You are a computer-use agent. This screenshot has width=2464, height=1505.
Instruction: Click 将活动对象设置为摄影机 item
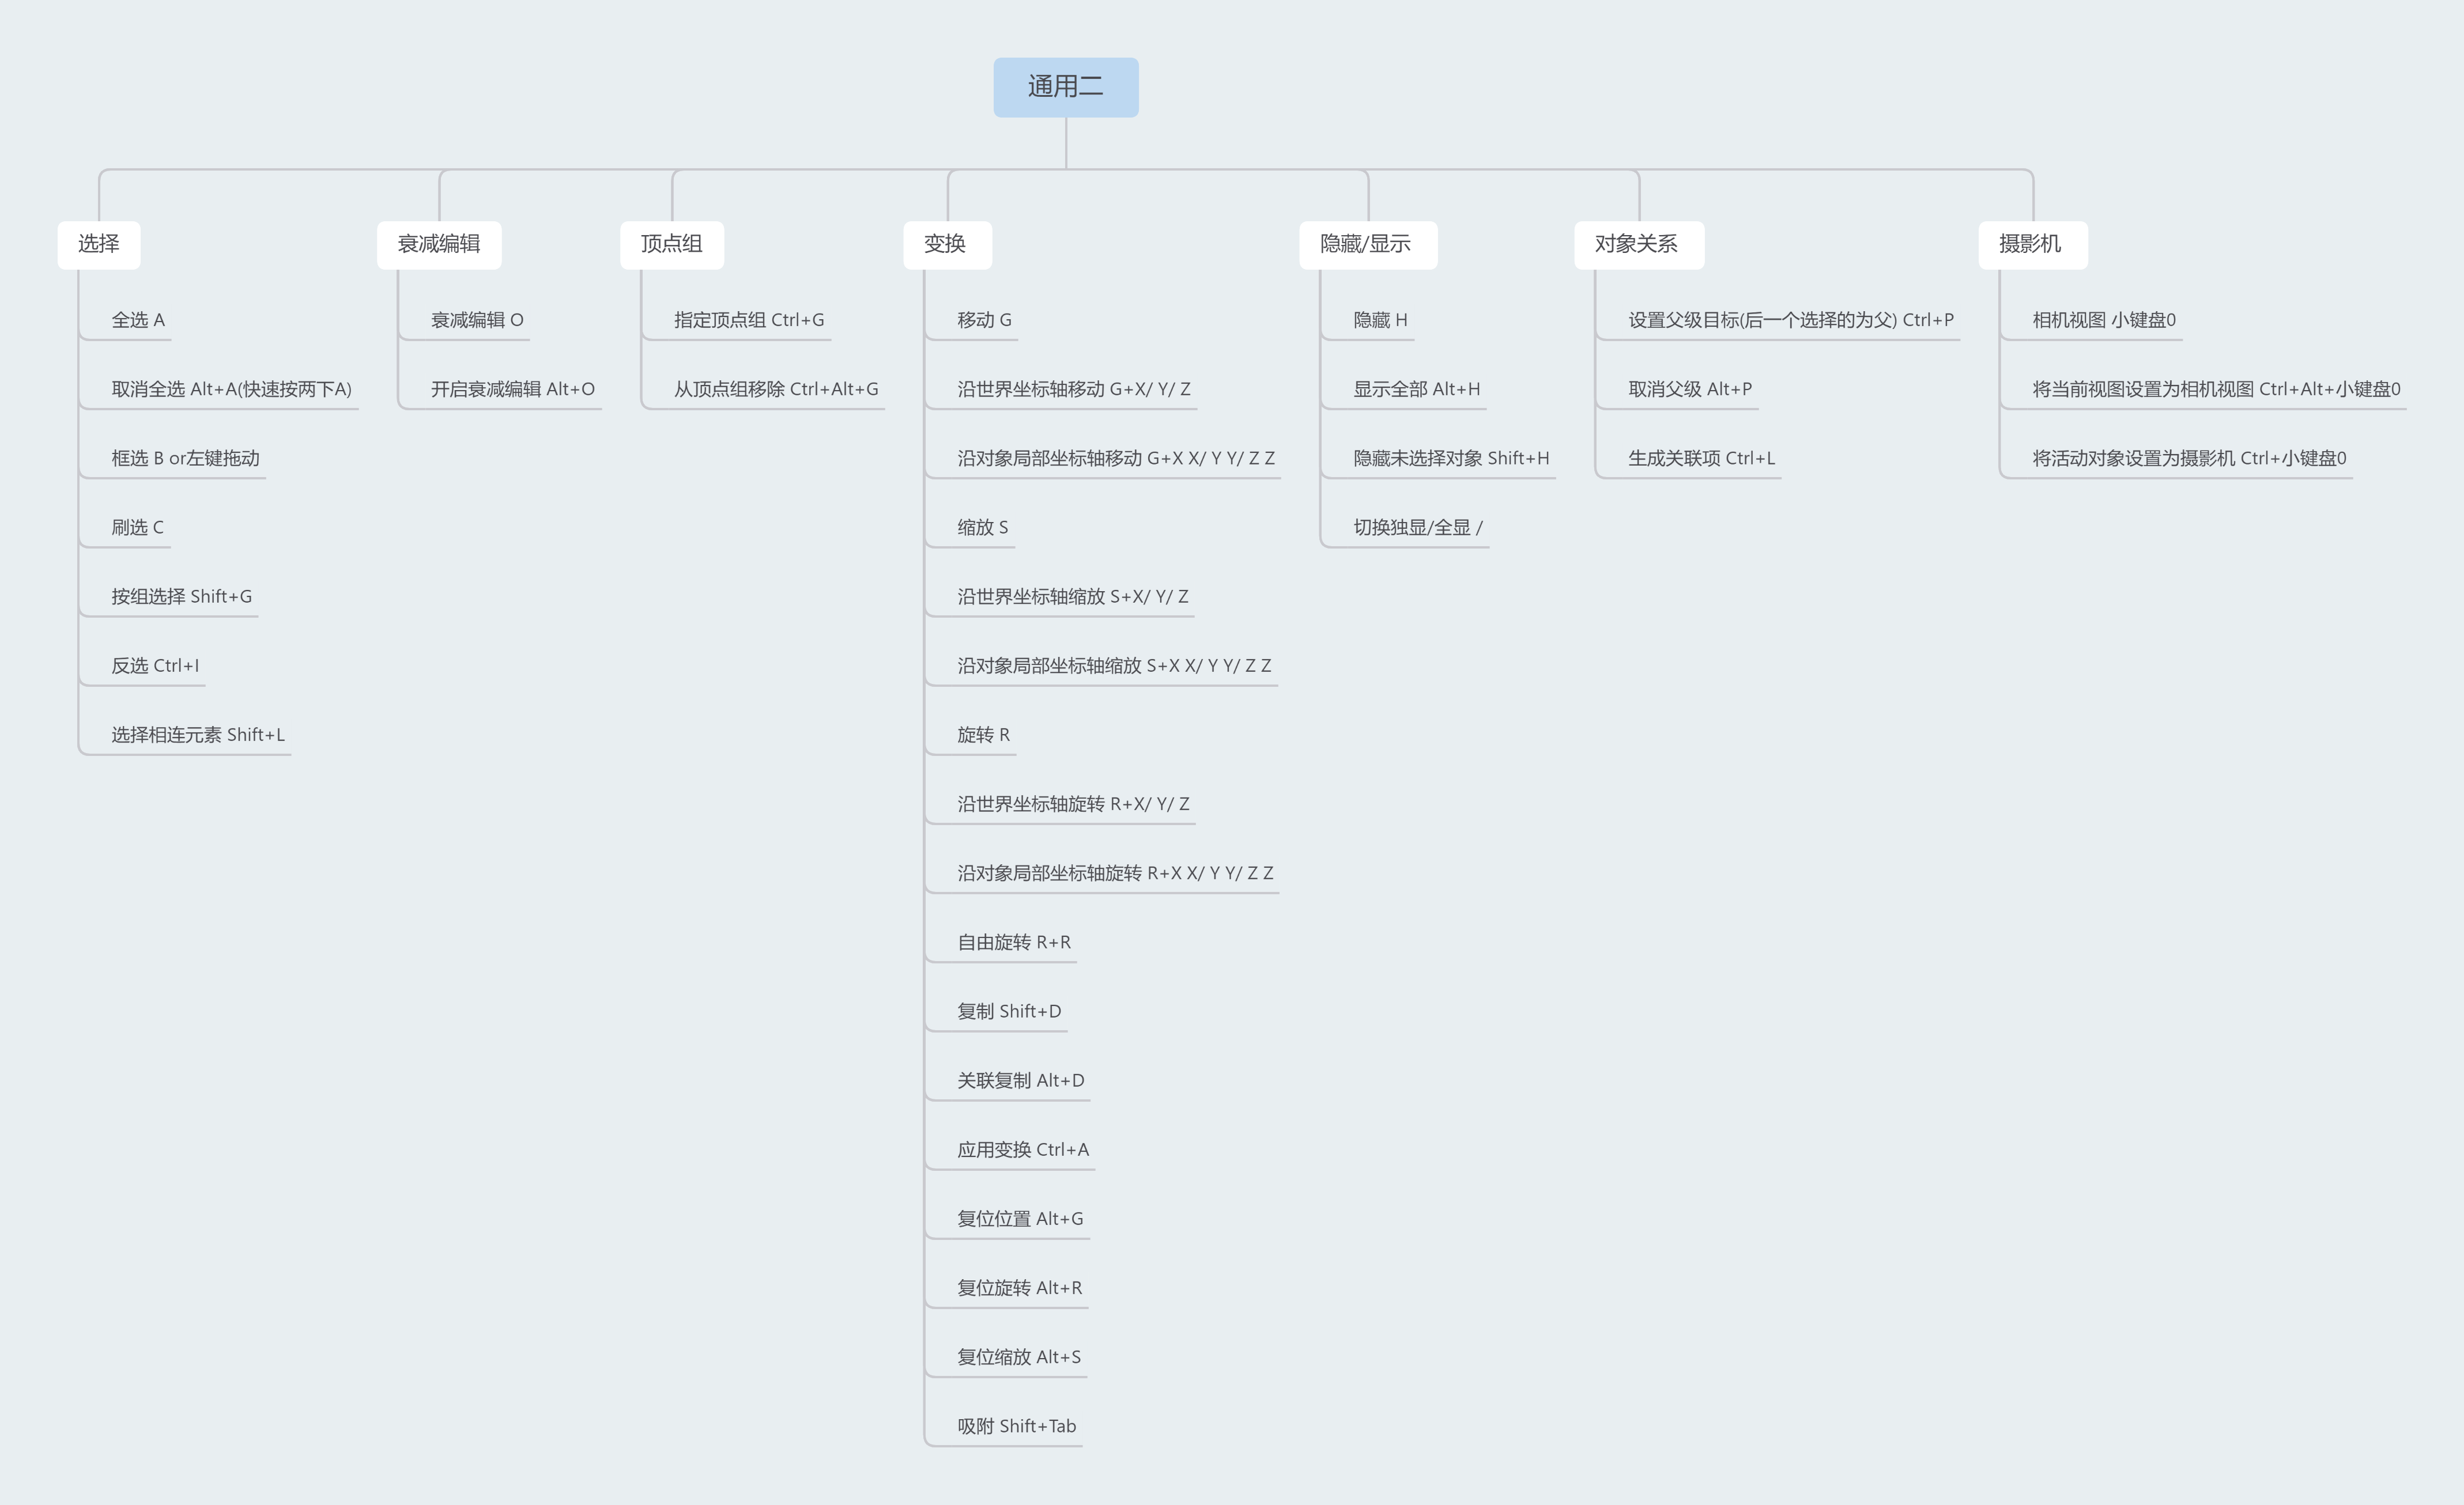(x=2188, y=459)
